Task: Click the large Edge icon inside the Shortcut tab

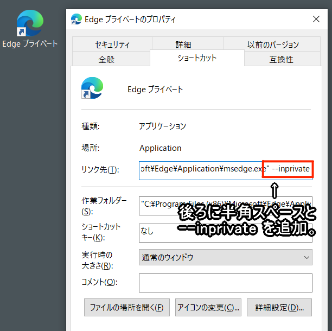Action: click(x=92, y=88)
